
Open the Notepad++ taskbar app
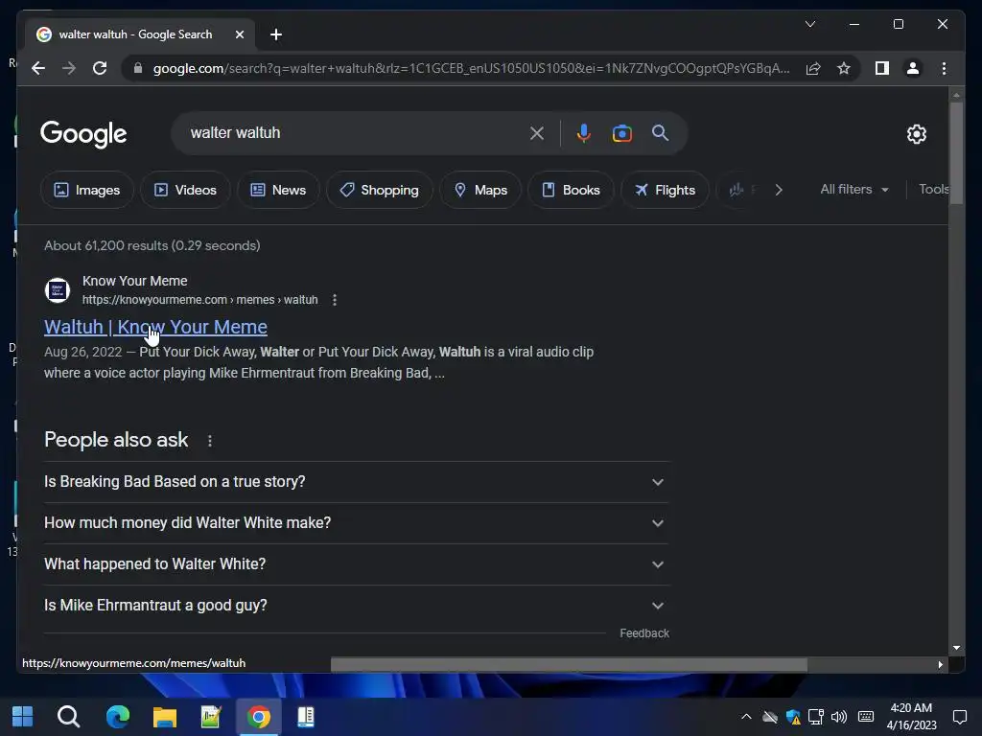coord(211,717)
